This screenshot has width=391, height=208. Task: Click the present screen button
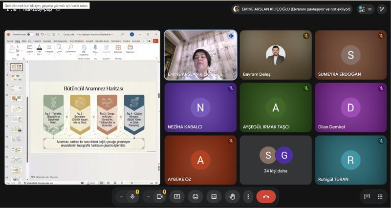tap(177, 197)
